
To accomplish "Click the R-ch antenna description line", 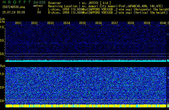I will (108, 13).
